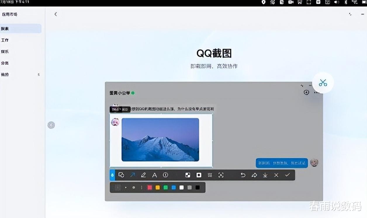
Task: Pick the blue color swatch
Action: click(x=174, y=187)
